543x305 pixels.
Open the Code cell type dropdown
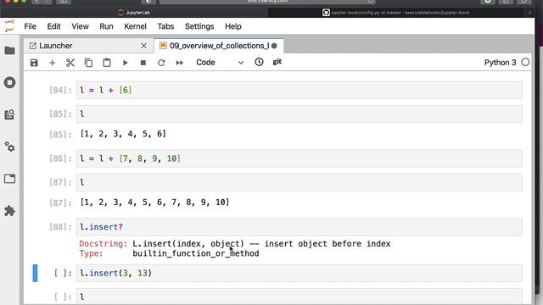coord(220,63)
